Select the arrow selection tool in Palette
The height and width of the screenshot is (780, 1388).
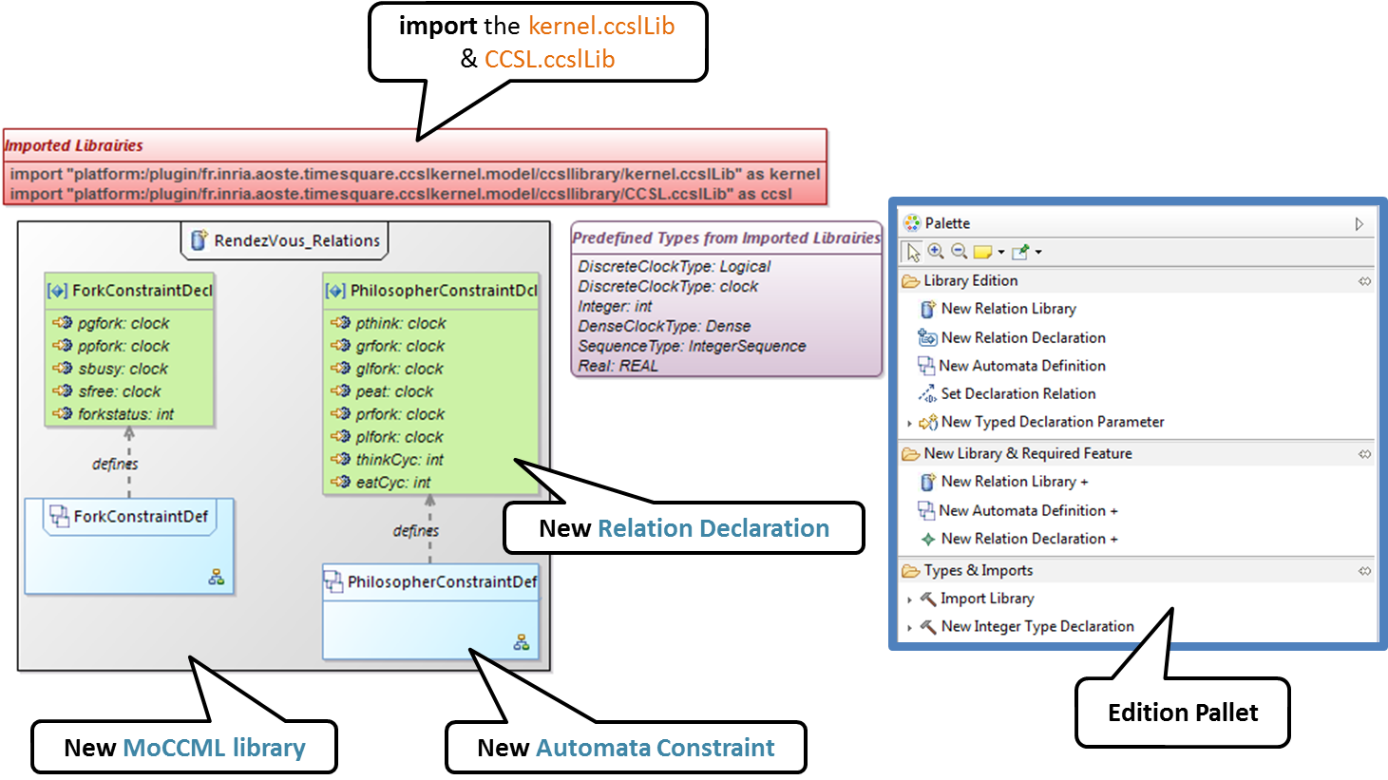click(x=913, y=252)
